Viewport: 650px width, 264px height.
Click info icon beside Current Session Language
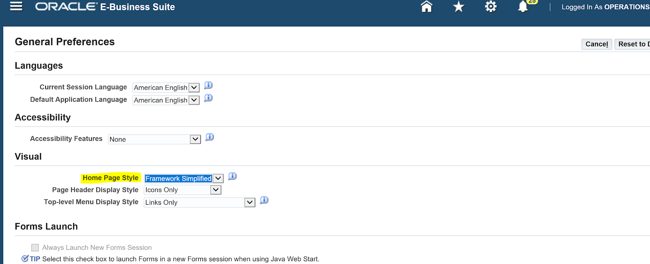208,86
